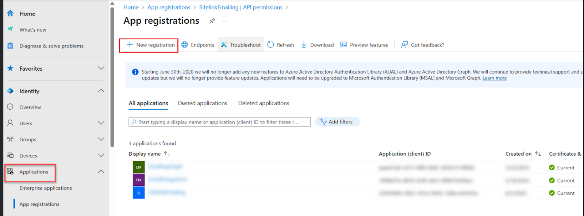Click the Got feedback person icon

pyautogui.click(x=404, y=44)
